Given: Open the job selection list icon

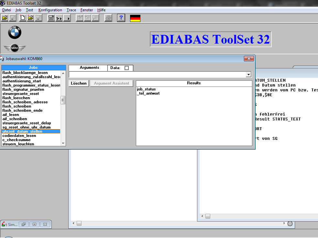Looking at the screenshot, I should [x=51, y=18].
